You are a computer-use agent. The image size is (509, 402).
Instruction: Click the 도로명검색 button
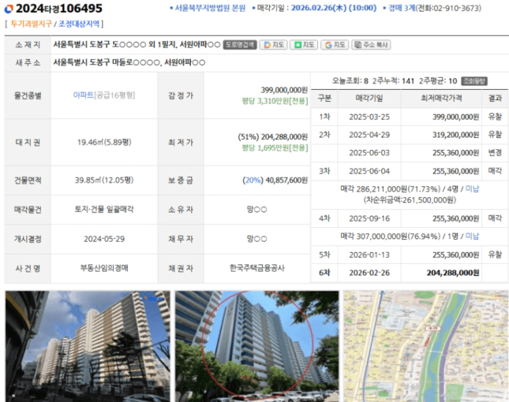(240, 45)
